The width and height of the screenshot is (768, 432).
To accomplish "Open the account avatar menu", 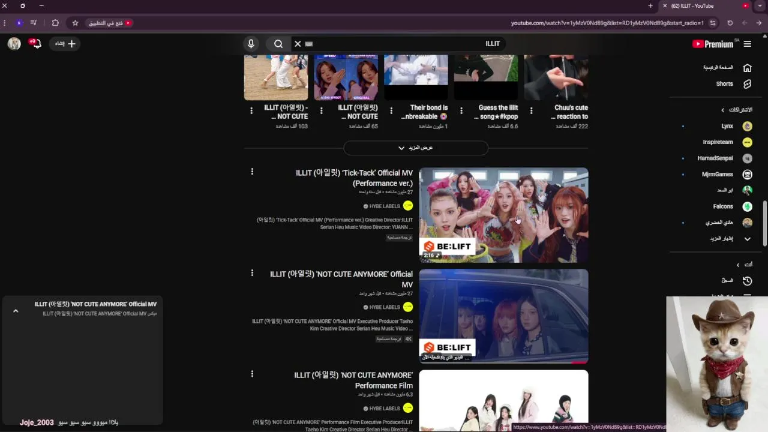I will pos(14,43).
